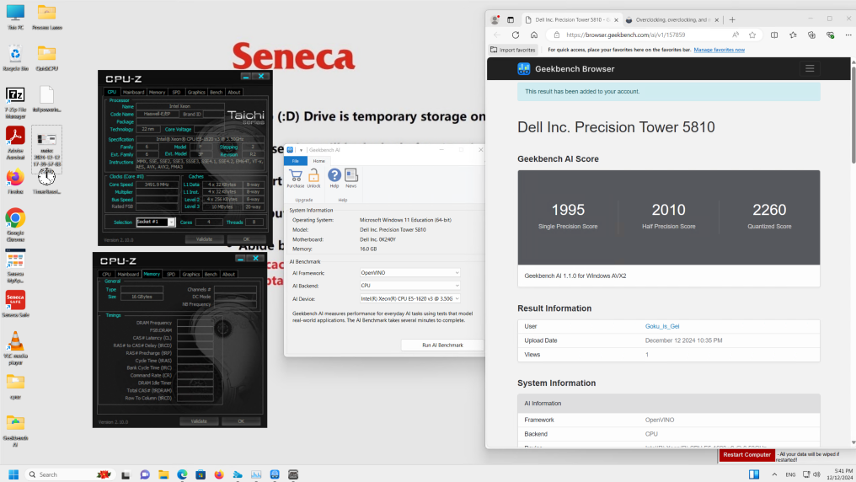Click Edge browser essentials heart icon
Viewport: 856px width, 482px height.
point(831,35)
